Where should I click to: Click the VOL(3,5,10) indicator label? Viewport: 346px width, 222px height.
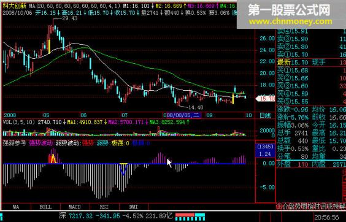click(x=19, y=122)
